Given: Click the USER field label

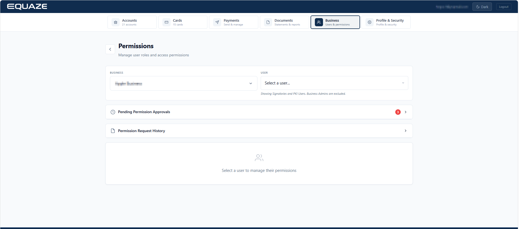Looking at the screenshot, I should point(264,73).
